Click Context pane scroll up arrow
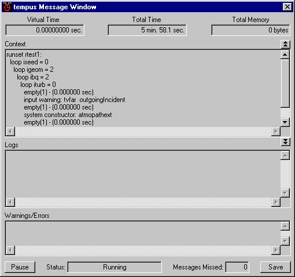The width and height of the screenshot is (295, 277). [x=285, y=54]
